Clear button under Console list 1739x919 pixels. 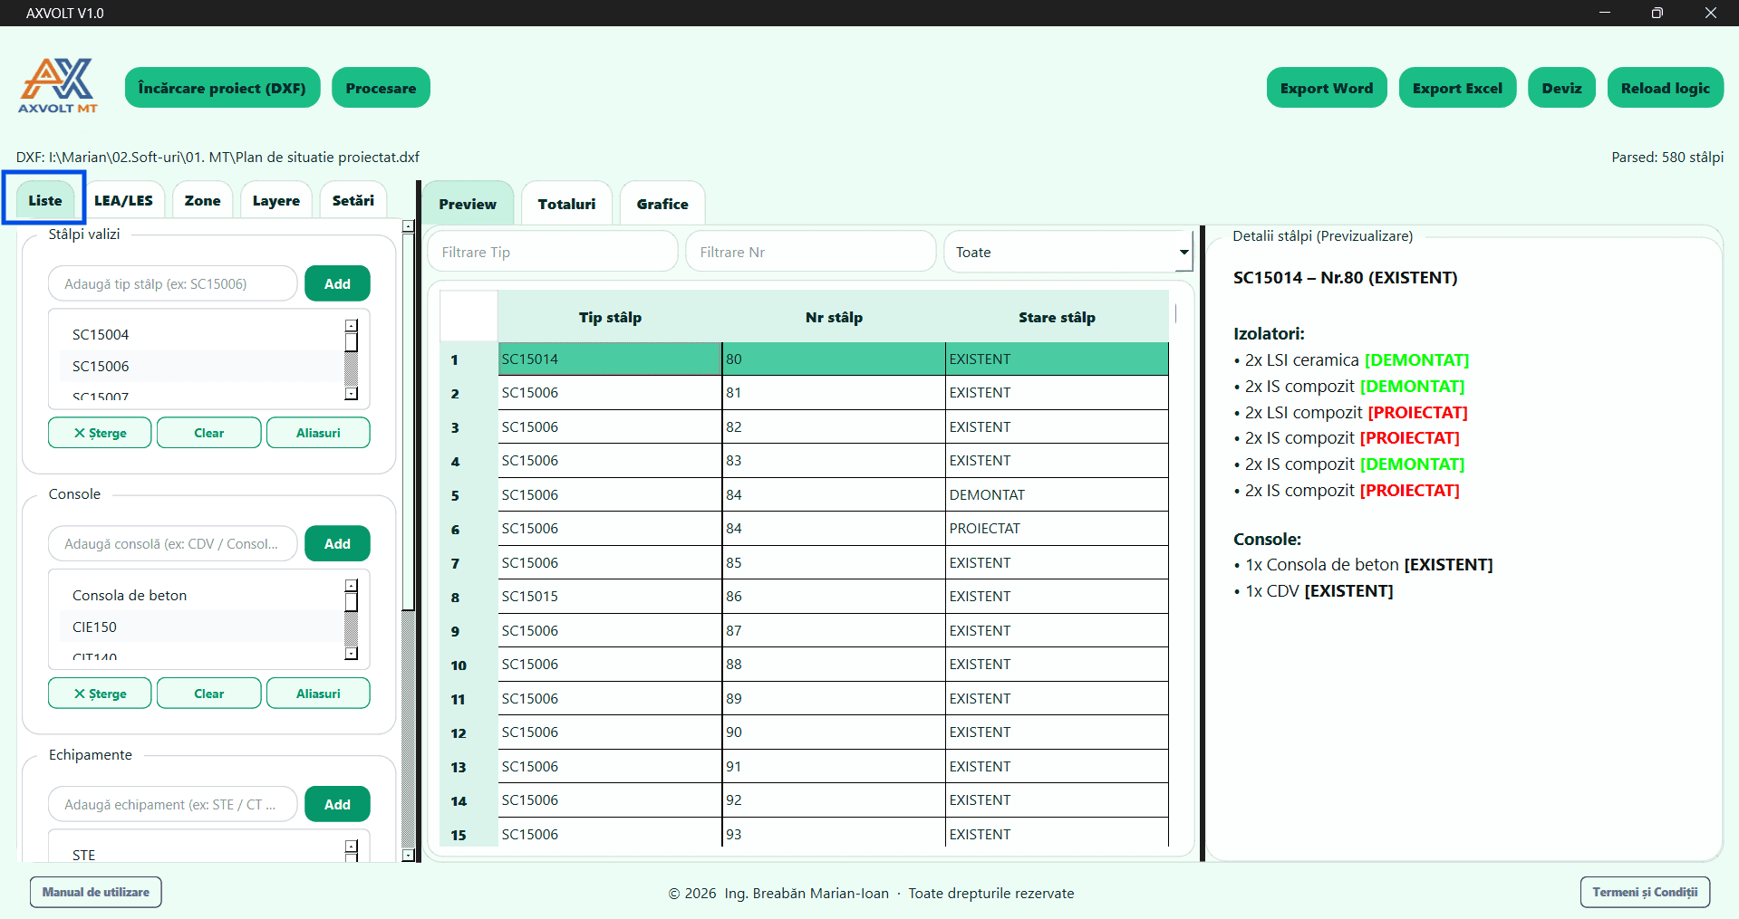pos(209,694)
